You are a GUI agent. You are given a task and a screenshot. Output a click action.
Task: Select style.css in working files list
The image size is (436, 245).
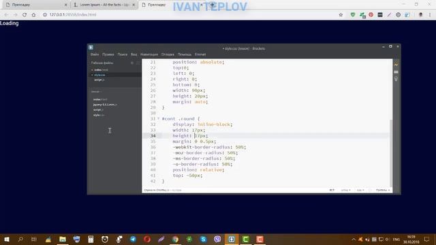[99, 75]
